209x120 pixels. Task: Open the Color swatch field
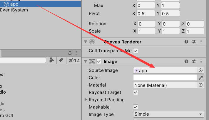[x=165, y=77]
